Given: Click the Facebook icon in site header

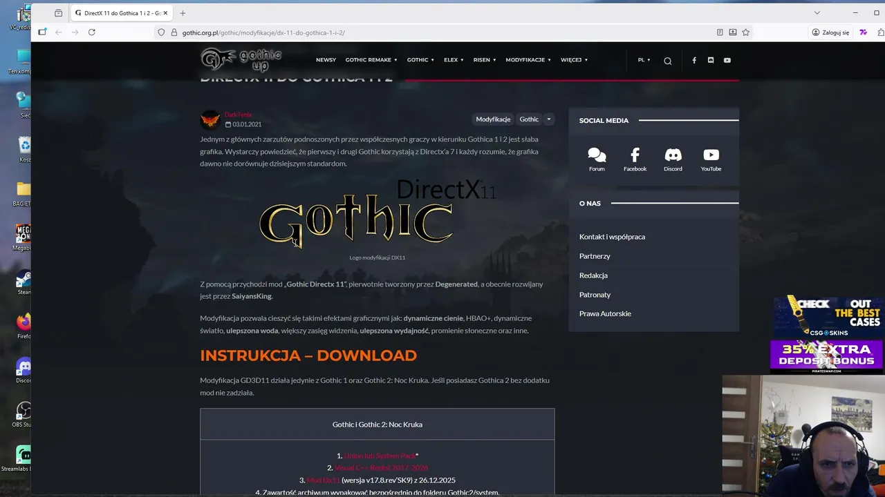Looking at the screenshot, I should pyautogui.click(x=694, y=60).
